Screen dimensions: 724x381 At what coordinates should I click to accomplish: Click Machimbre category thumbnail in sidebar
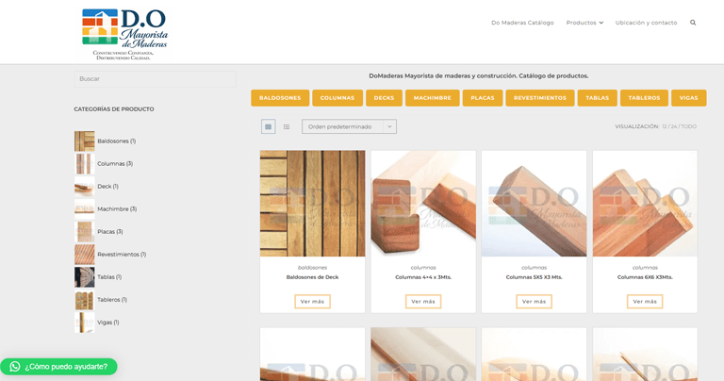[85, 209]
